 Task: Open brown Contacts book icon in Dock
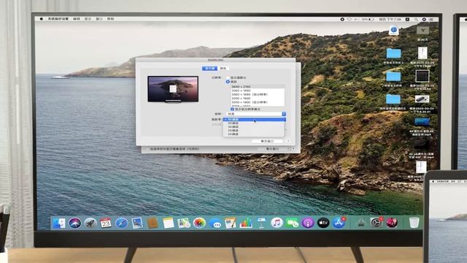tap(153, 223)
